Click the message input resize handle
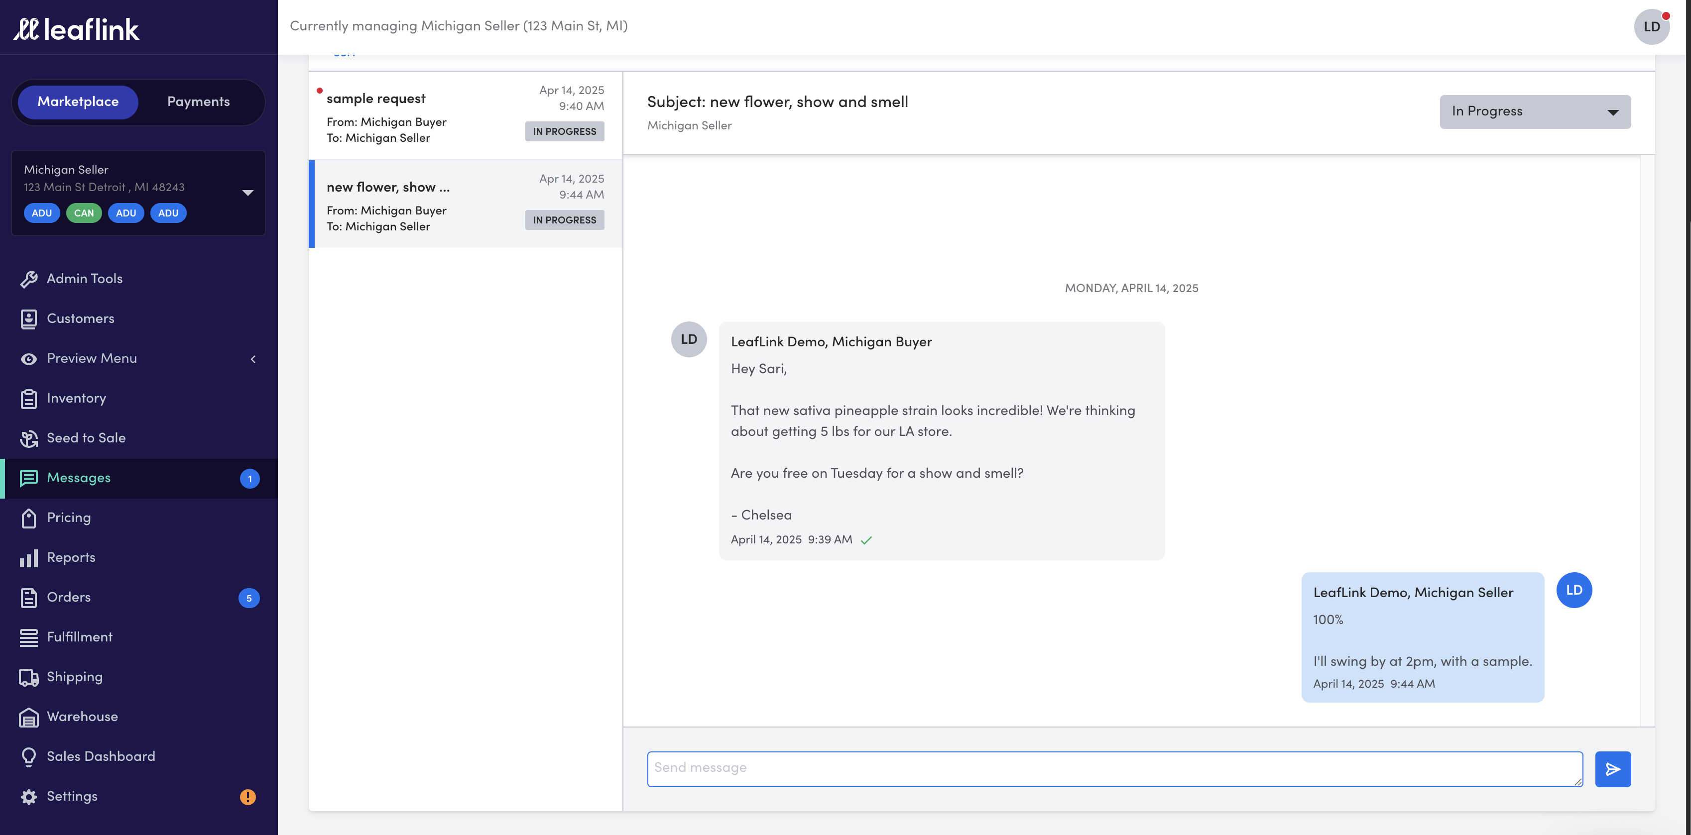 click(1577, 781)
